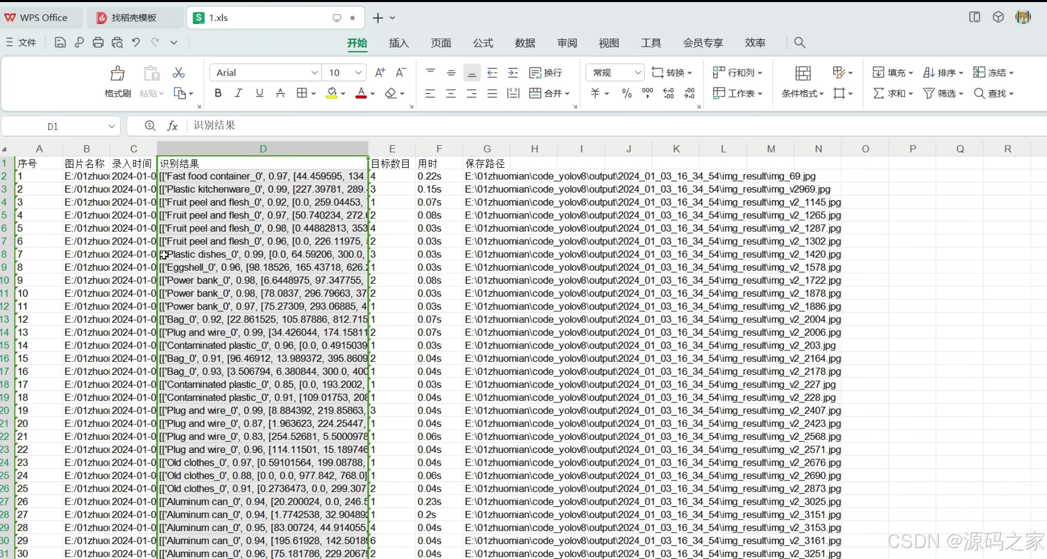
Task: Increase font size with the A+ icon
Action: point(379,72)
